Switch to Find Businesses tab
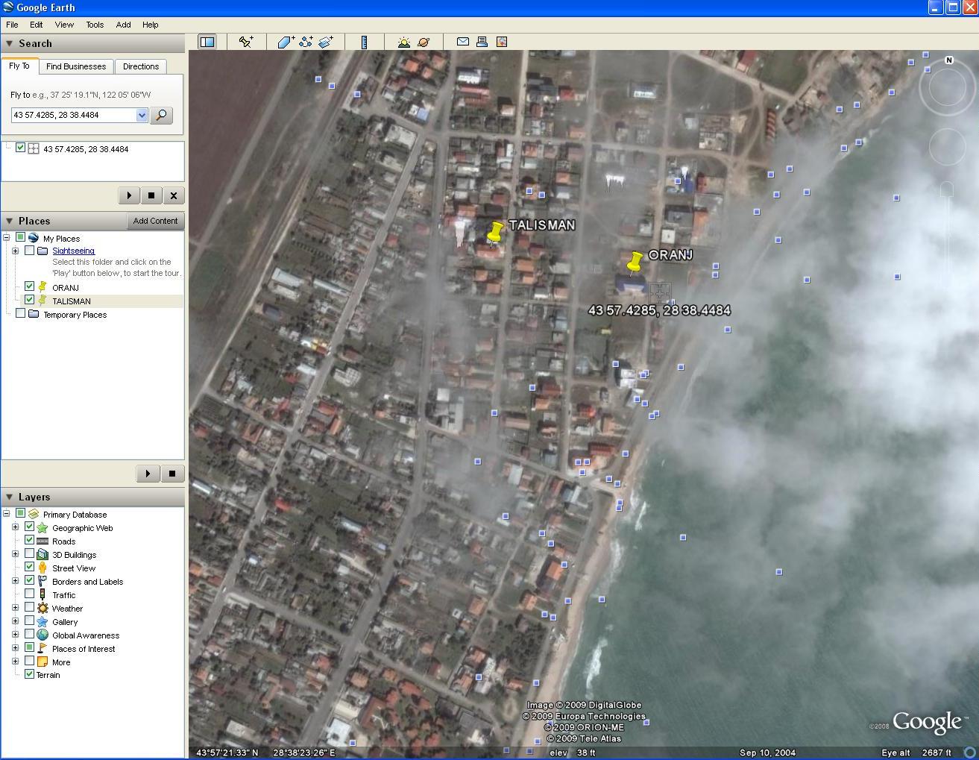Viewport: 979px width, 760px height. tap(76, 66)
